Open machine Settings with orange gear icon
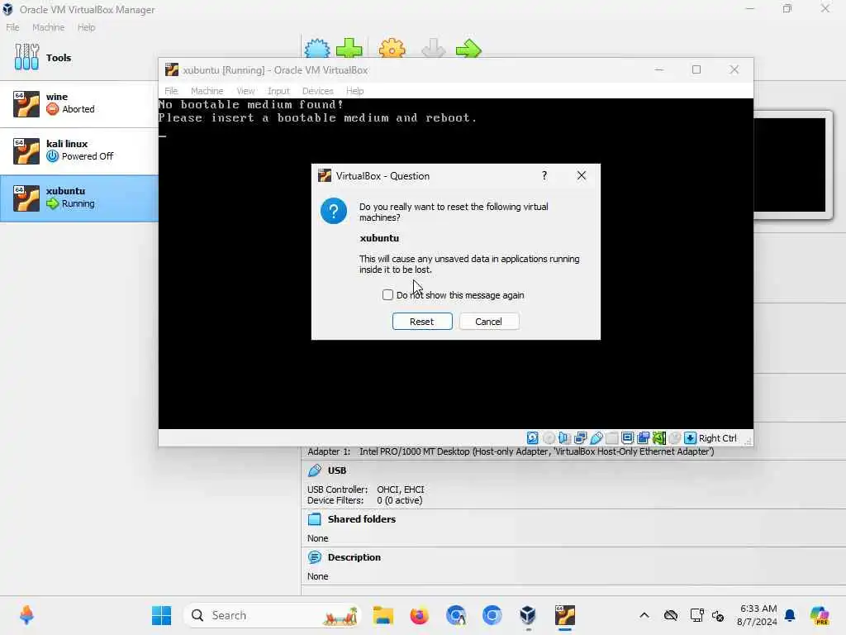Image resolution: width=846 pixels, height=635 pixels. tap(392, 49)
